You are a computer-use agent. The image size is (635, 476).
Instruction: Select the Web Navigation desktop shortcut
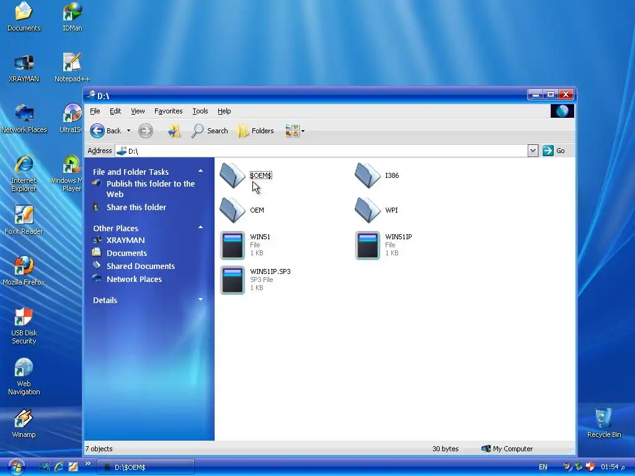(x=24, y=377)
